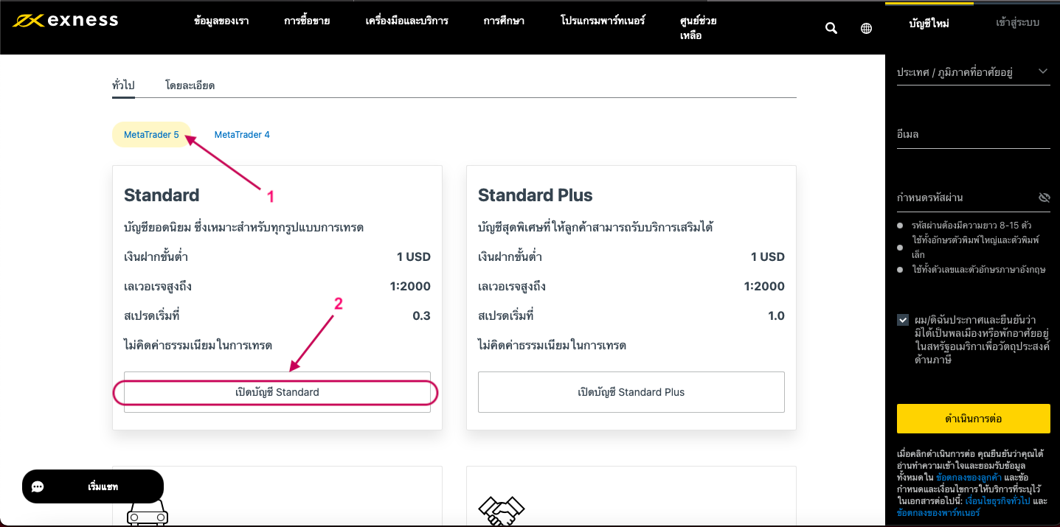Click the เริ่มแชท chat button

click(93, 486)
